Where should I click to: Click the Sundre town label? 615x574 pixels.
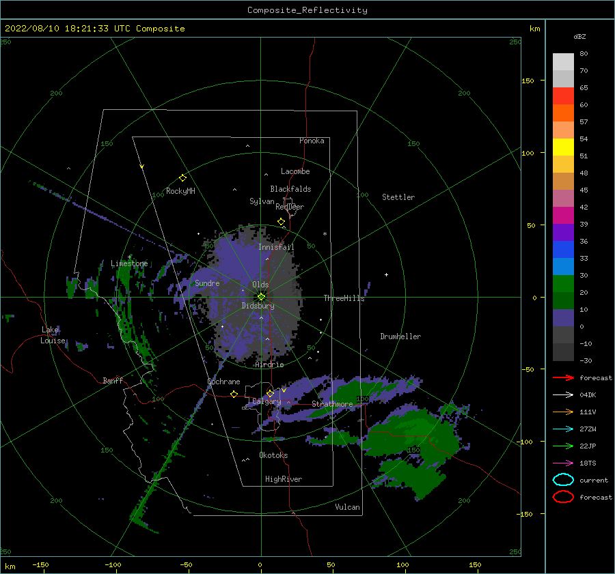point(207,283)
